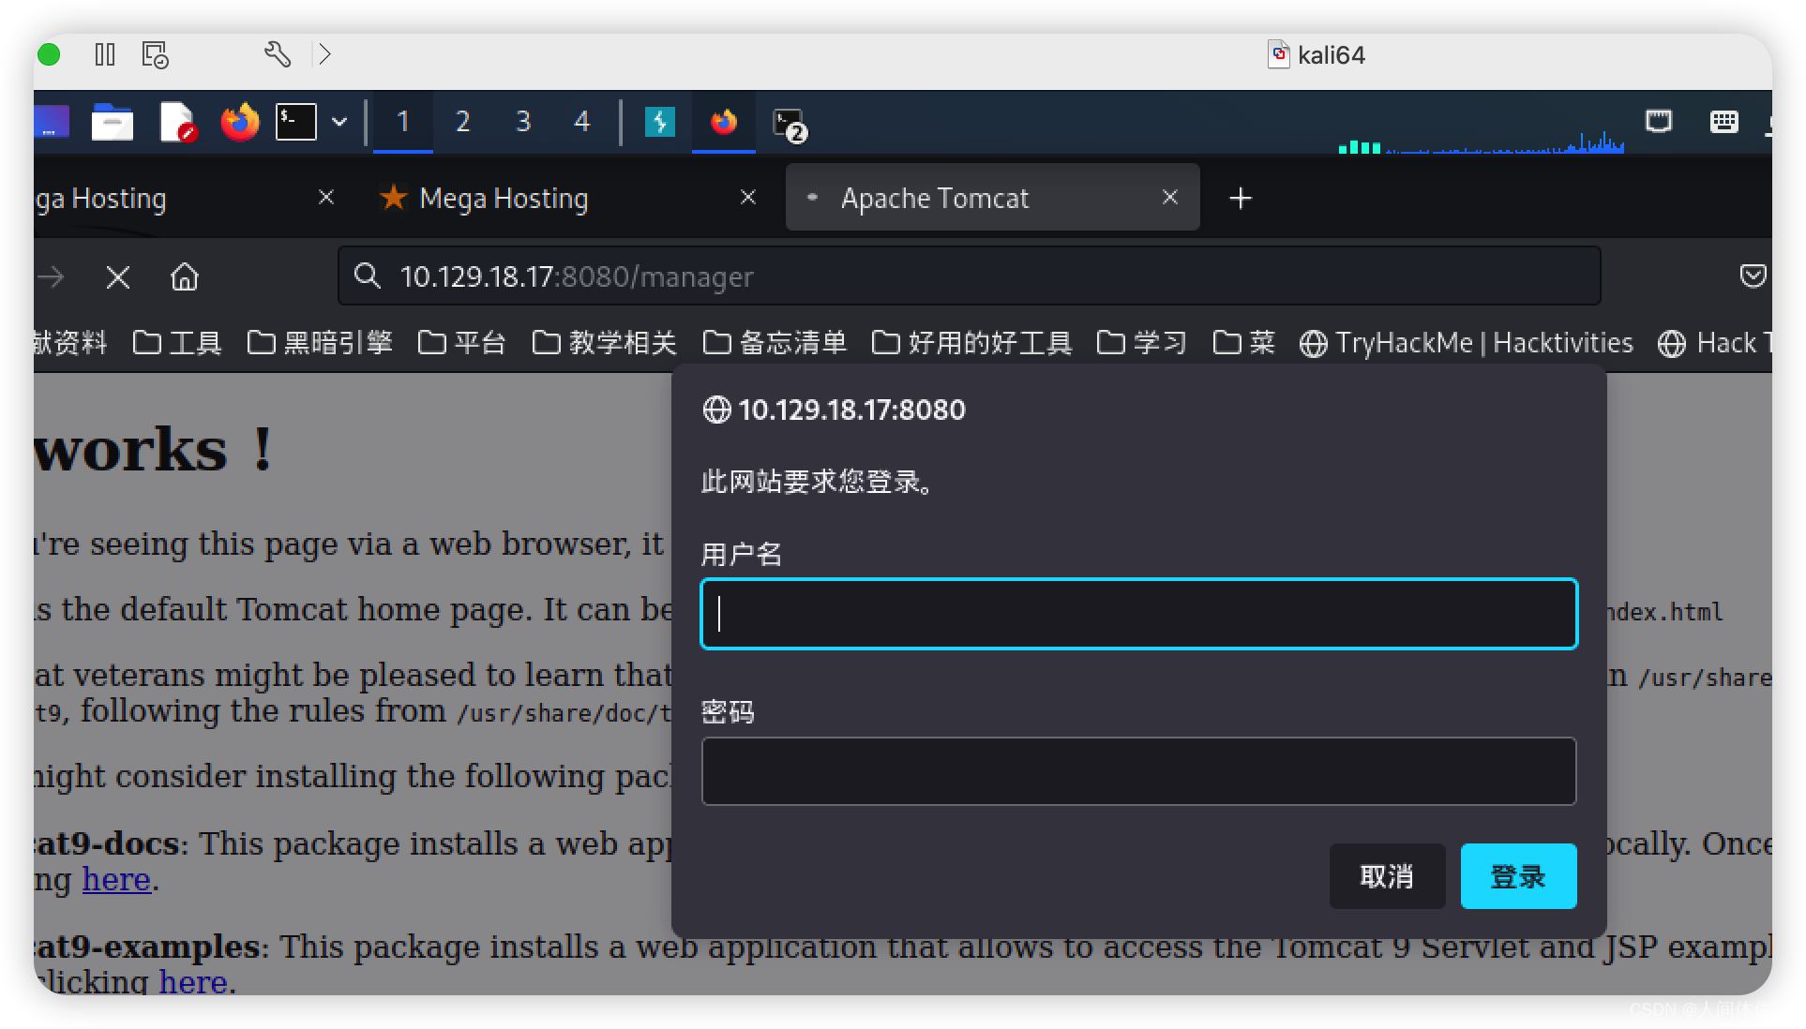1806x1029 pixels.
Task: Open the Hack T bookmark at the right
Action: coord(1715,343)
